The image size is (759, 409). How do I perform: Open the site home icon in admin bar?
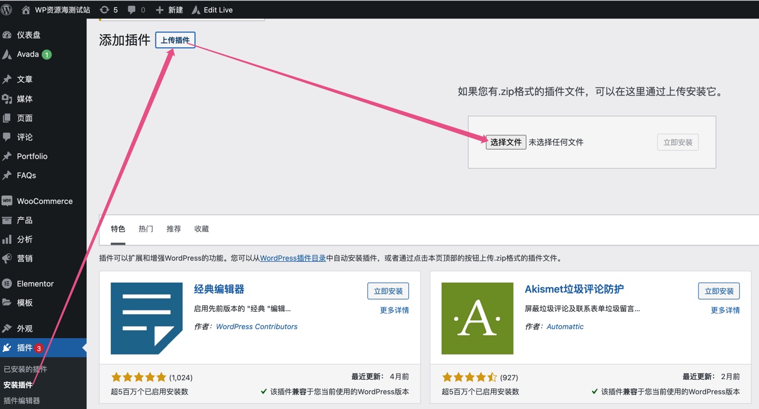26,10
